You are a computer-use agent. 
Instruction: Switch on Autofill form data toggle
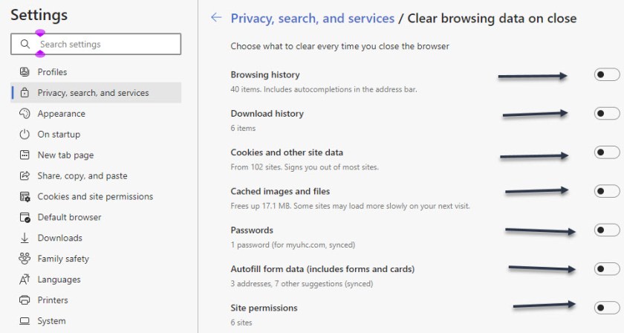(x=606, y=269)
